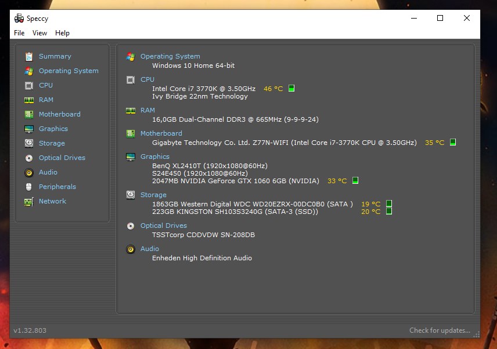Open the Audio sidebar entry
The width and height of the screenshot is (497, 349).
pos(48,172)
